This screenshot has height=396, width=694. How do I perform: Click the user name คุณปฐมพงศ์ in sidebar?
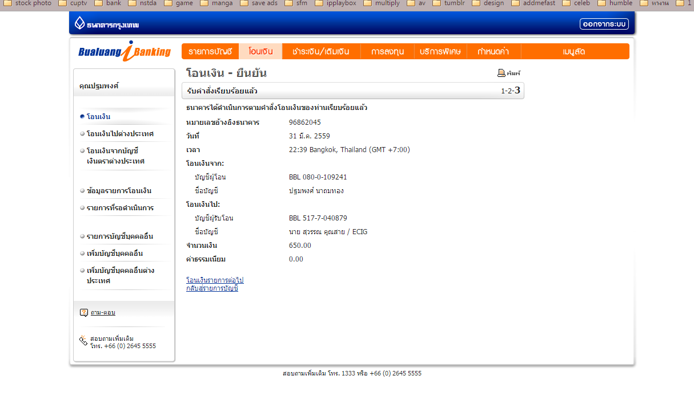[x=99, y=85]
